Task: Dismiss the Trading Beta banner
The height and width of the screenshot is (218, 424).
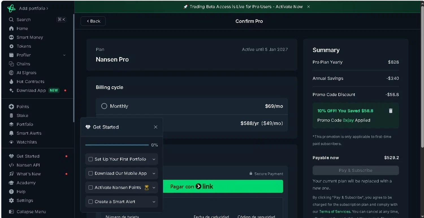Action: [308, 6]
